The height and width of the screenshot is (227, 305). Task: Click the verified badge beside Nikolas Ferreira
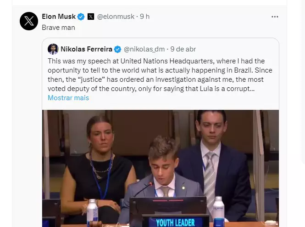(x=118, y=49)
